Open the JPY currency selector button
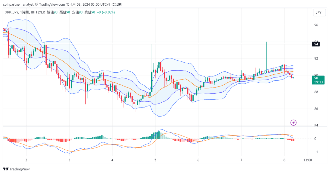The image size is (330, 174). pos(319,13)
